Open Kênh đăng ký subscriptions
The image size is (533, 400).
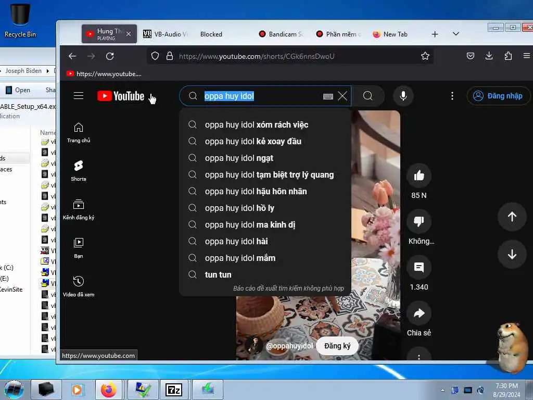point(79,209)
